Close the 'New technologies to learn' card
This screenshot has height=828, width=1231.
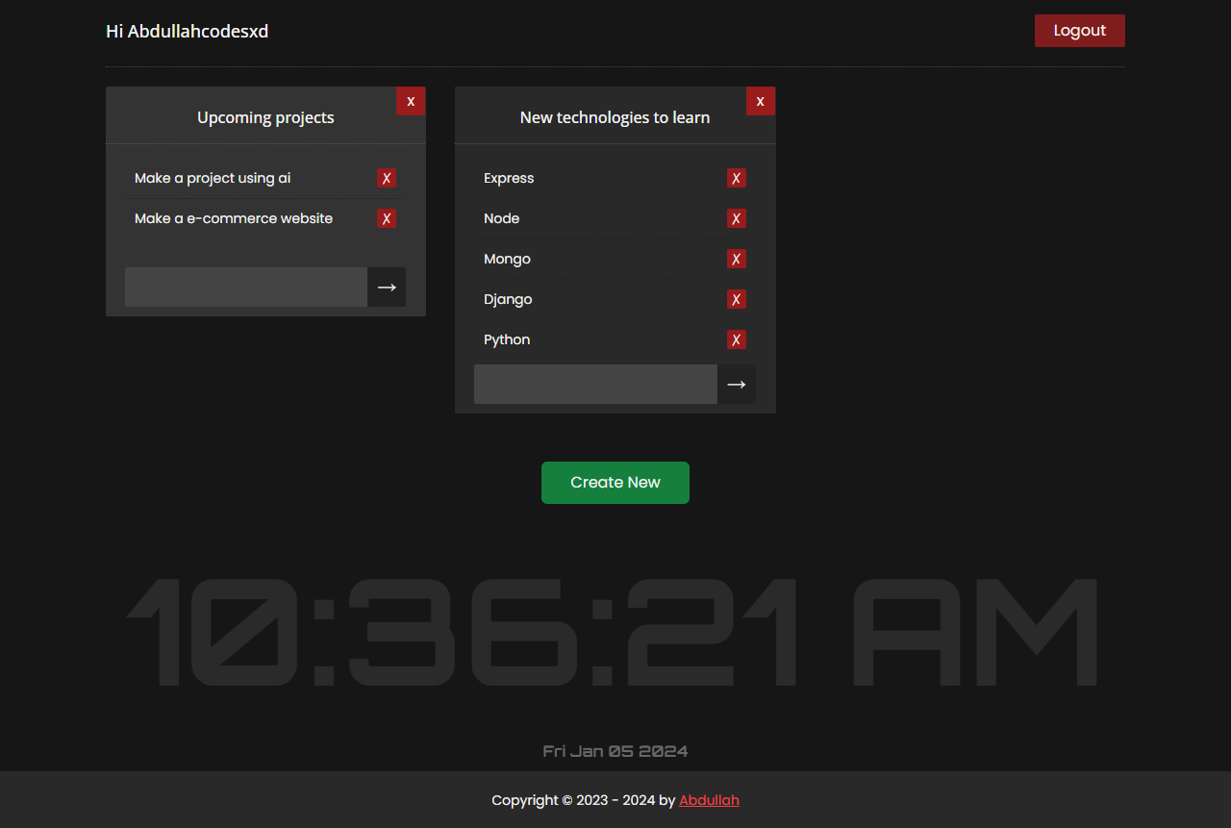click(x=760, y=101)
